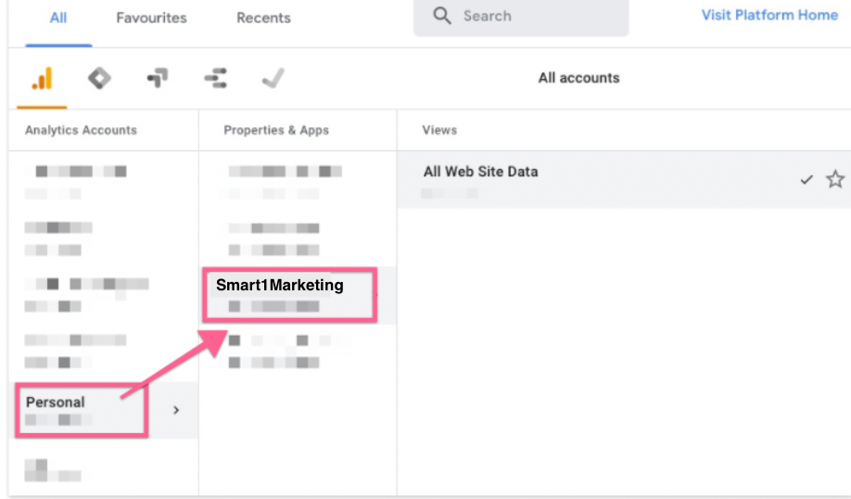This screenshot has width=851, height=499.
Task: Select the Surveys checkmark product icon
Action: coord(273,79)
